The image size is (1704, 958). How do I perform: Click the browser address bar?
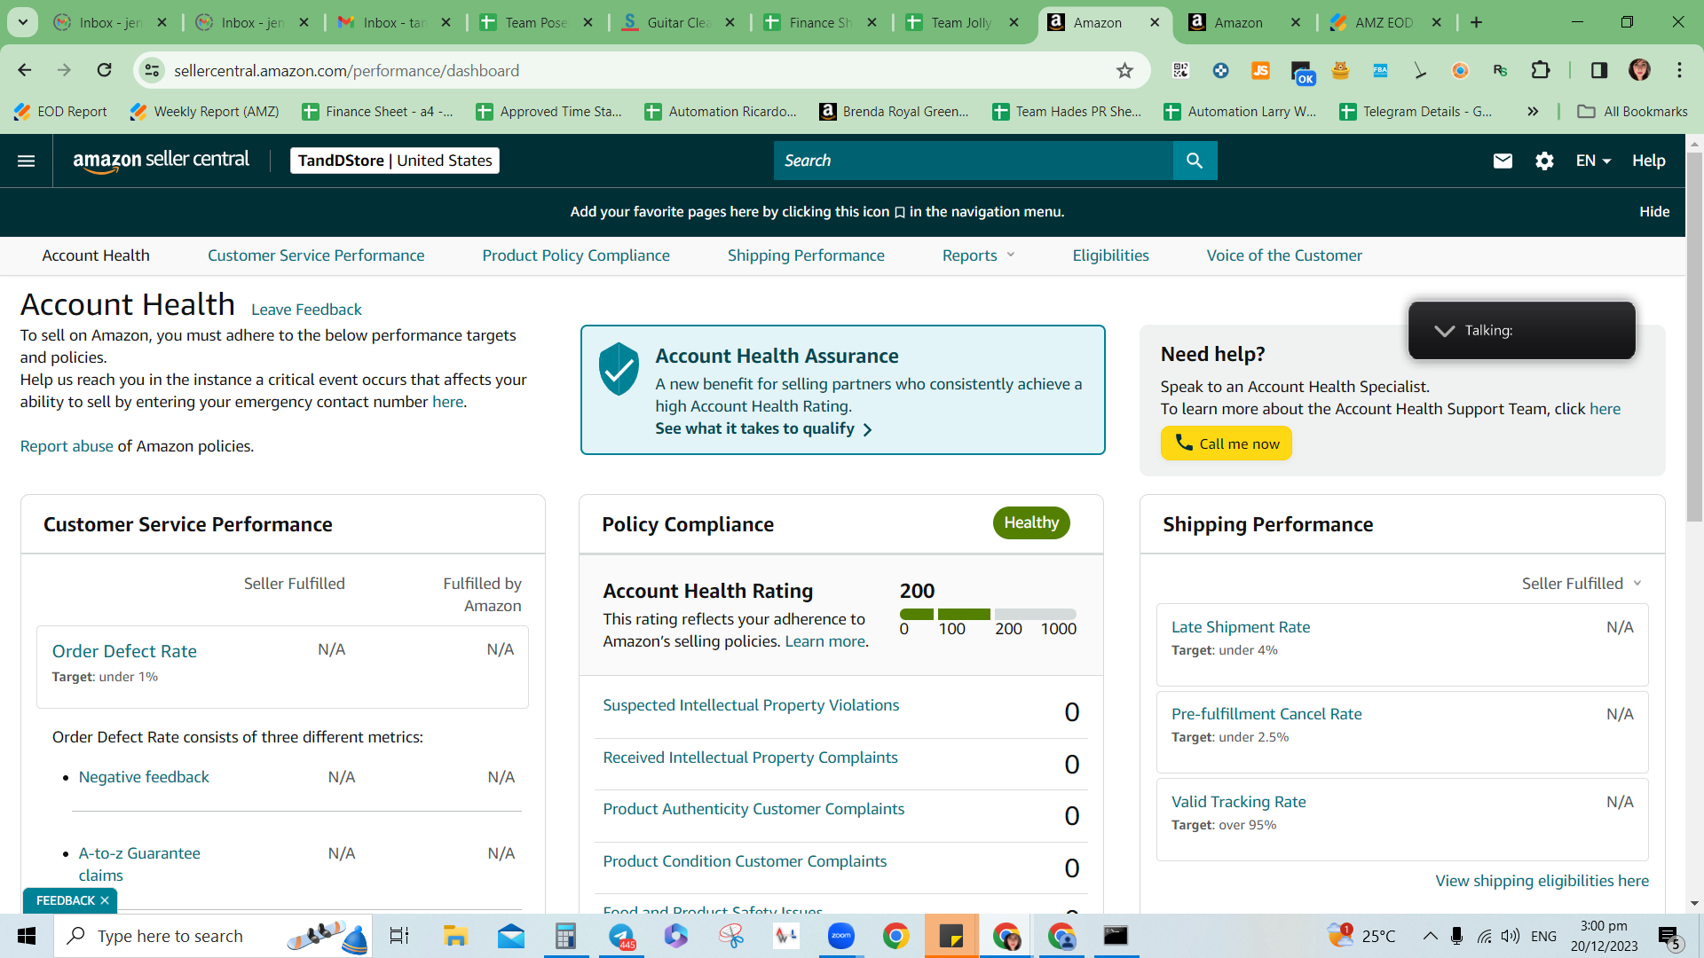(639, 71)
